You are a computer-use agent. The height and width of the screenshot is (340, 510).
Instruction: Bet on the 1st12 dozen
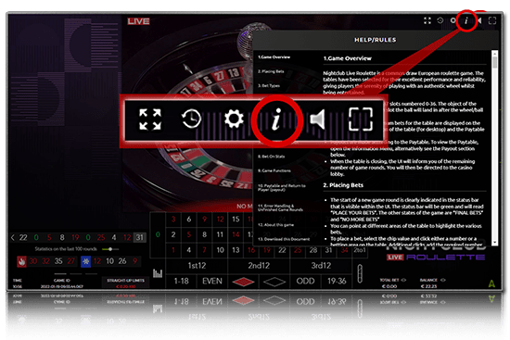point(197,266)
